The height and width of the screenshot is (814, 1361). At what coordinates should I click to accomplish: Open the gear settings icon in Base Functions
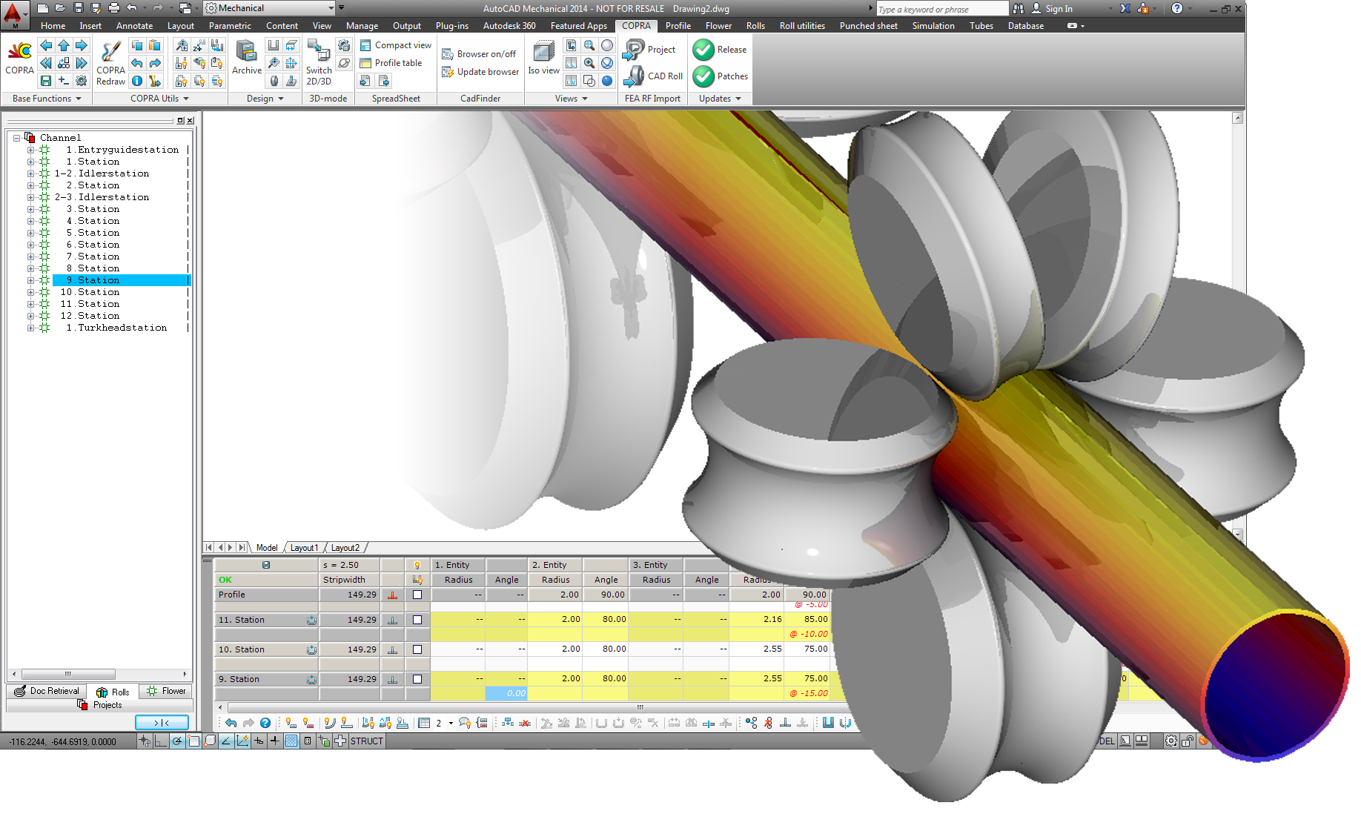(x=82, y=81)
